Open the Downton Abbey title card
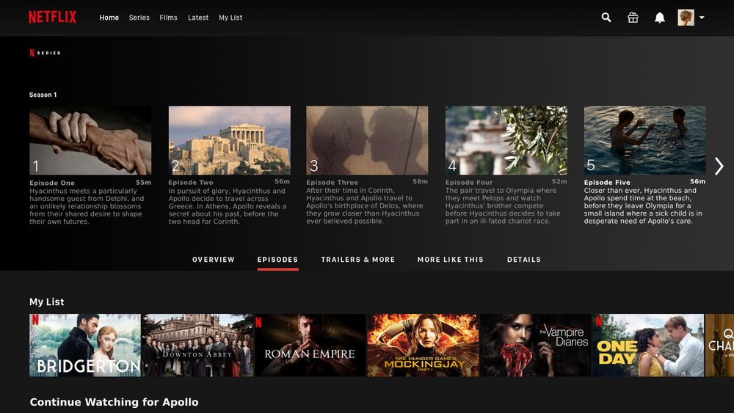Image resolution: width=734 pixels, height=413 pixels. 198,346
